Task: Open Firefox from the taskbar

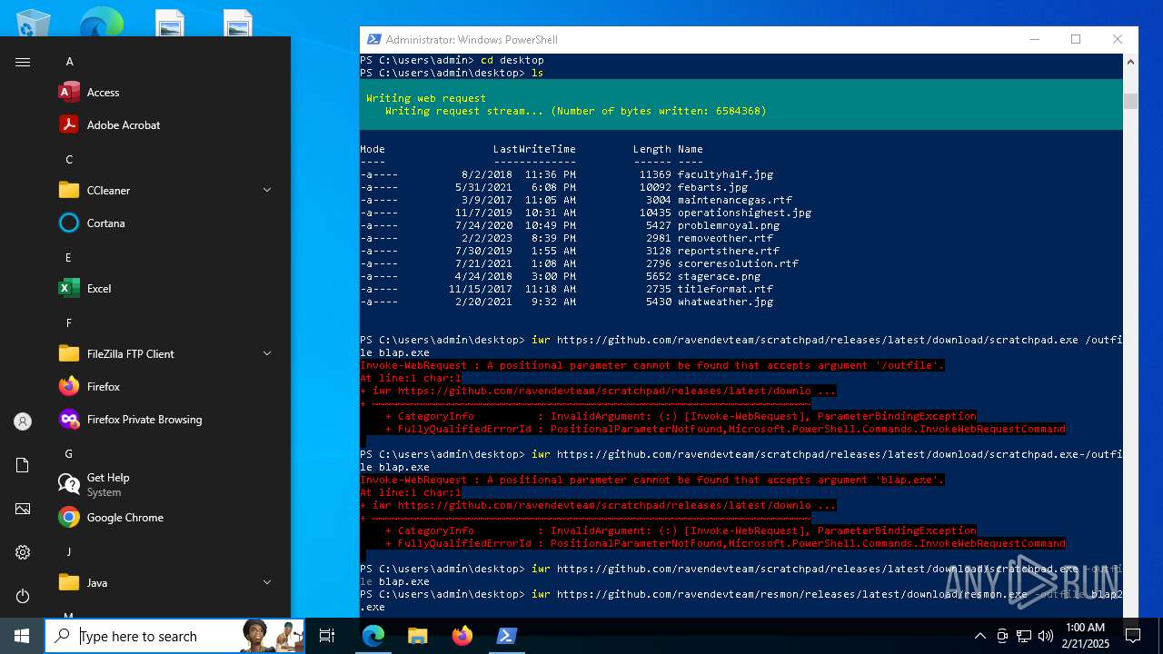Action: point(462,636)
